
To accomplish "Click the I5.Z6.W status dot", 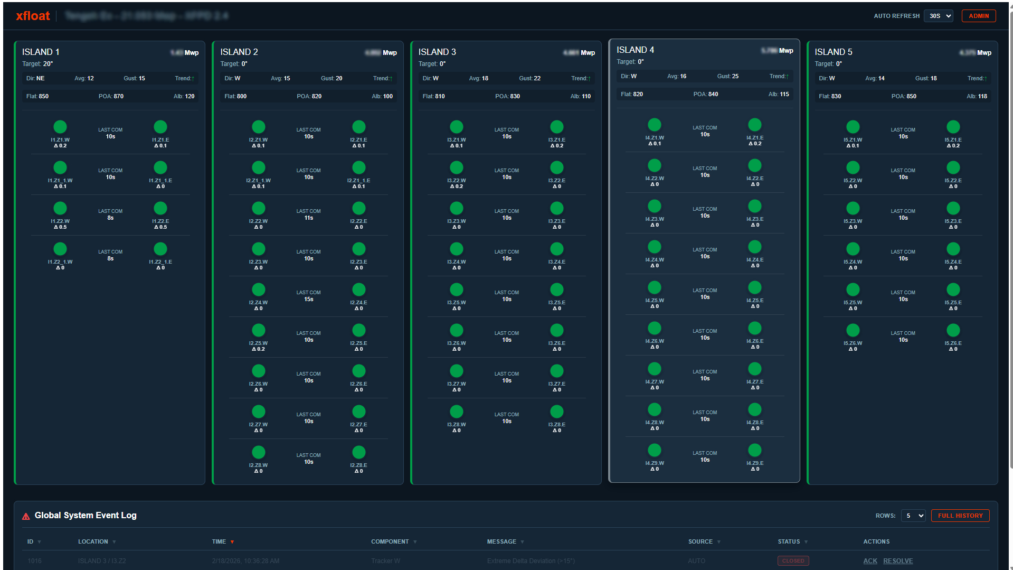I will pos(853,330).
